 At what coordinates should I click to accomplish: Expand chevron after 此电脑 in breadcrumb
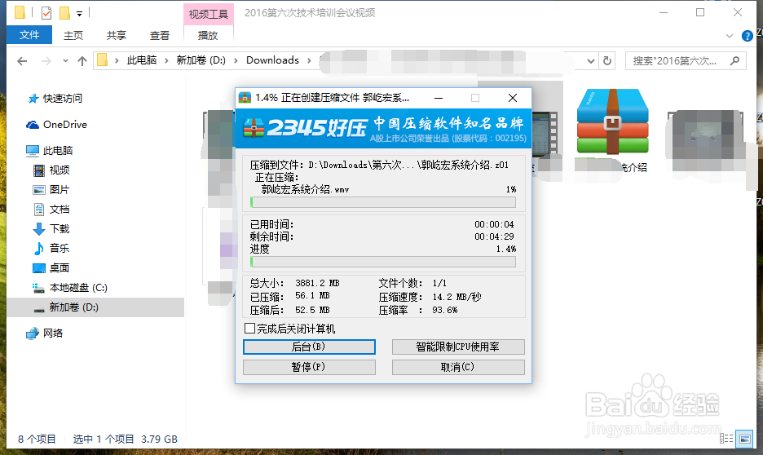point(166,60)
